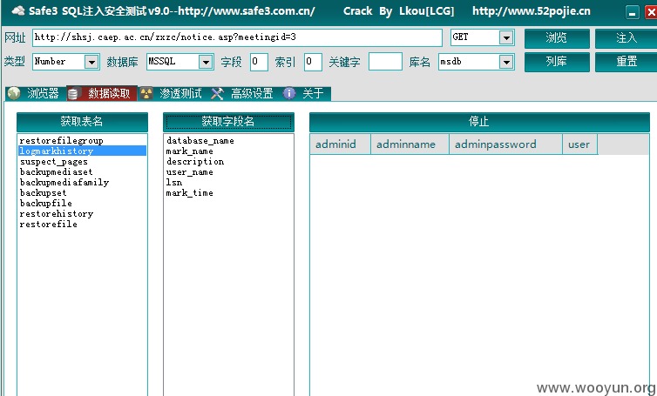Click the cloud app icon in title bar

tap(18, 11)
